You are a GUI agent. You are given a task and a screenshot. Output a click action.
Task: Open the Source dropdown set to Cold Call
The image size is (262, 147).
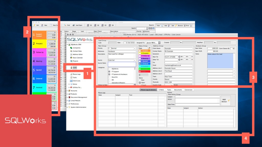coord(121,60)
